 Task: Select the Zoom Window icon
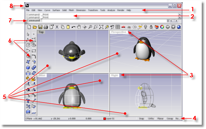tap(96, 27)
